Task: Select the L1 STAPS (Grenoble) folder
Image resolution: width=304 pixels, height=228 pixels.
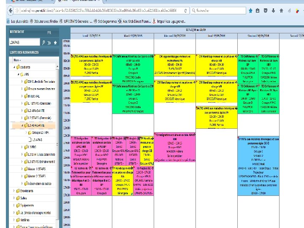Action: click(x=38, y=103)
